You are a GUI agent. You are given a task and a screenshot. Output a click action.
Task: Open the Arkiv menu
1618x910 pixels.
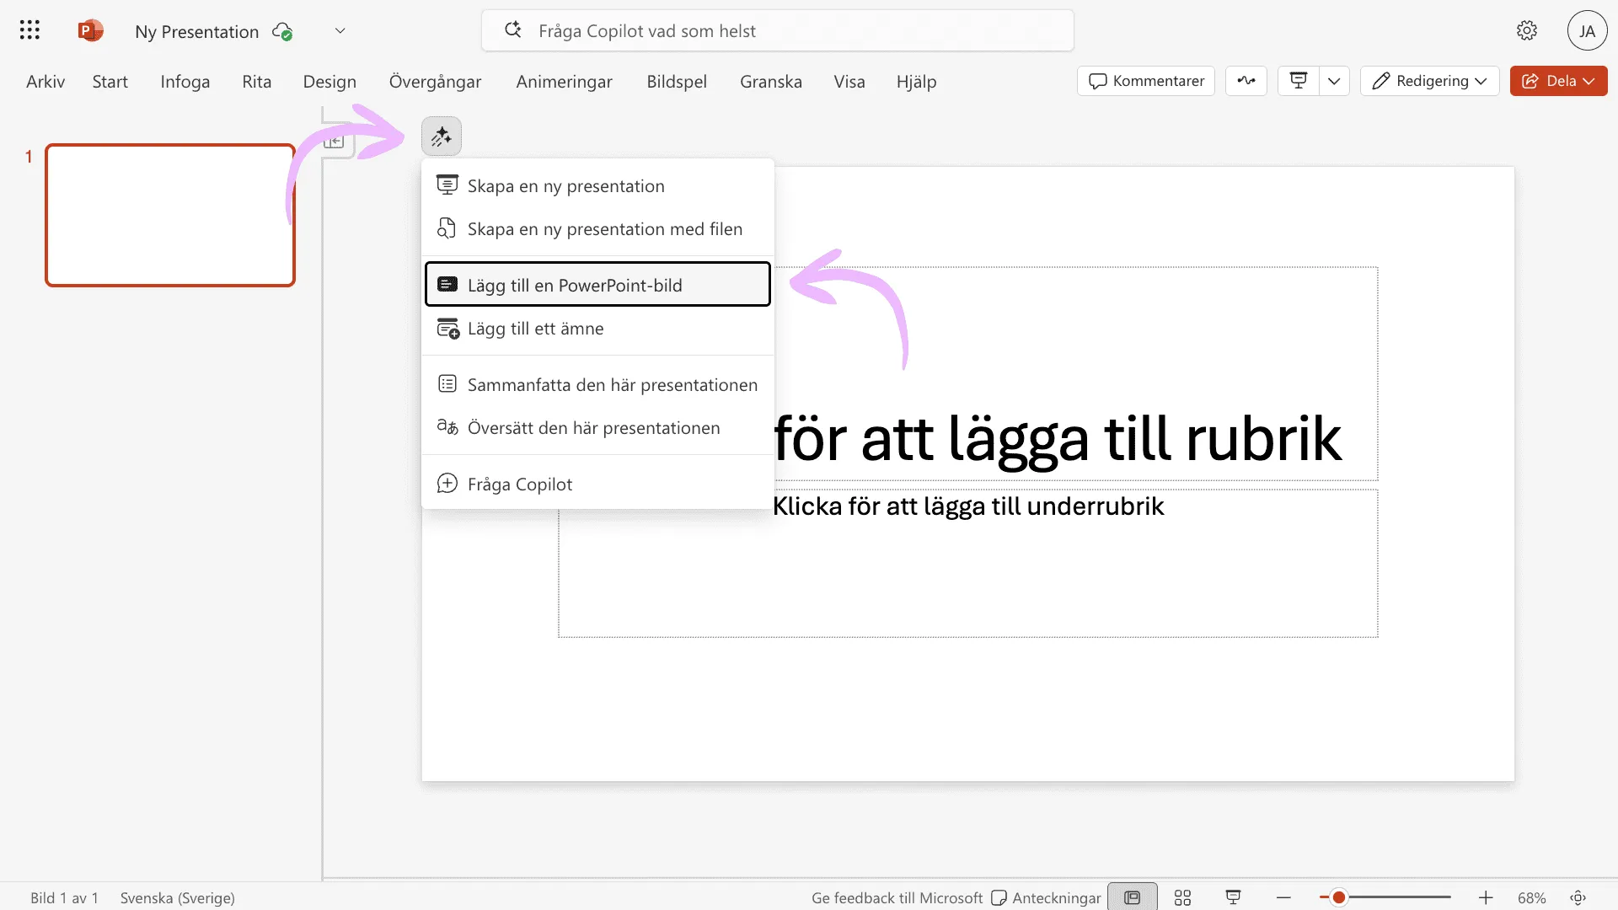46,82
